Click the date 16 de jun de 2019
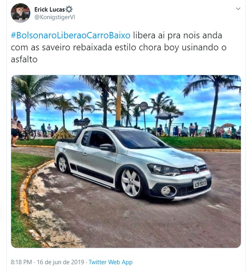The image size is (250, 271). [60, 262]
